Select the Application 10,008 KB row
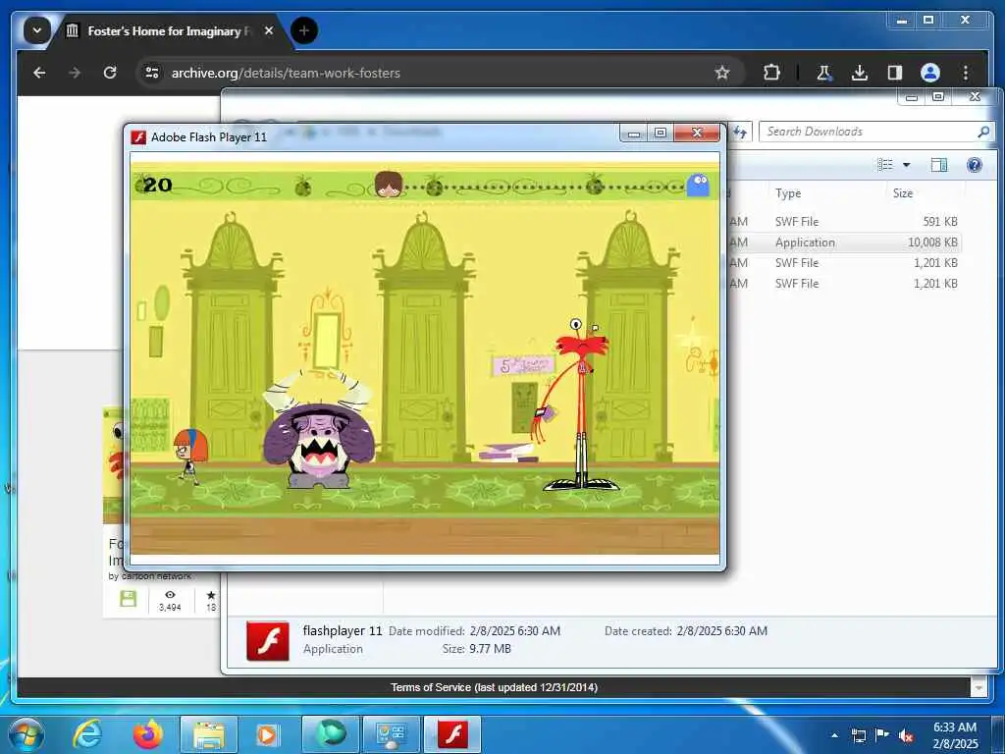Image resolution: width=1005 pixels, height=754 pixels. 845,242
